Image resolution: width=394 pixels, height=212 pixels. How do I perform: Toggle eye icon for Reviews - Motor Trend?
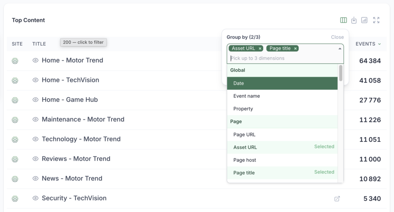tap(35, 159)
